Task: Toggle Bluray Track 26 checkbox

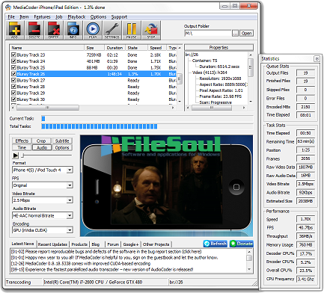Action: pos(13,74)
